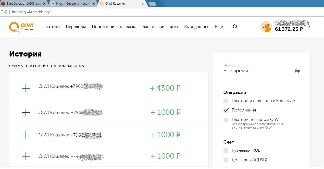Click the [RU] language indicator
This screenshot has height=169, width=324.
point(4,12)
